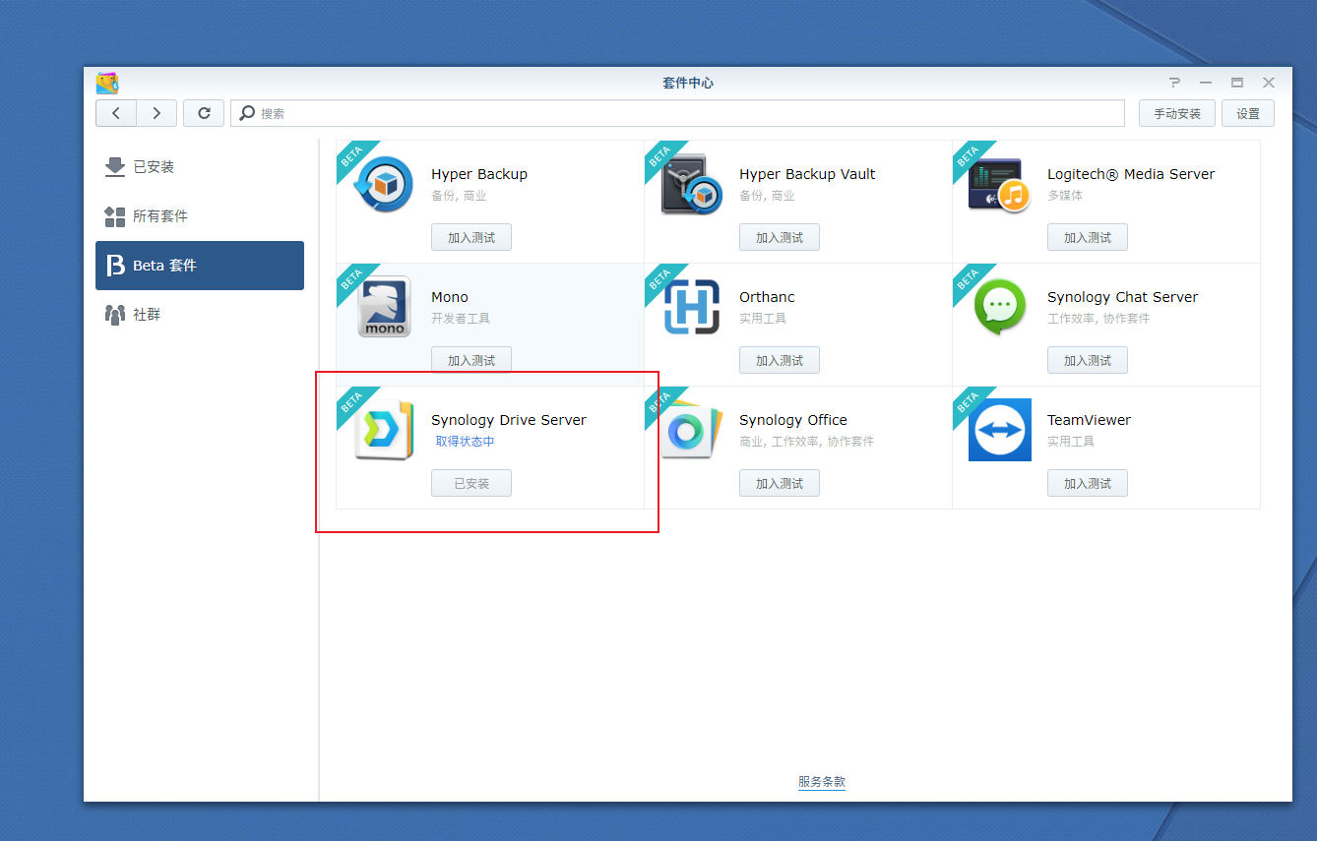Click the 开发者工具 category under Mono
Viewport: 1317px width, 841px height.
(461, 319)
